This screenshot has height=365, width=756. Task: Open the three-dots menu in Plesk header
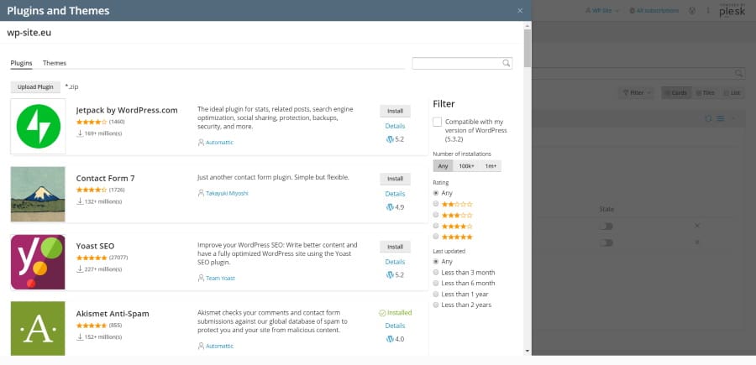[708, 11]
